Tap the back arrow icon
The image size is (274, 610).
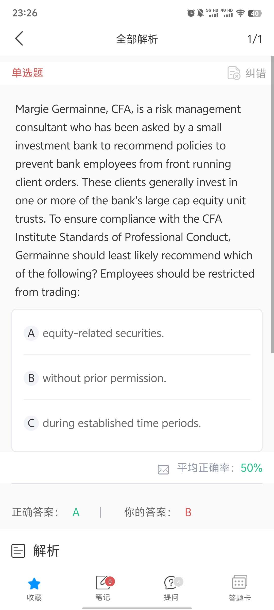19,39
